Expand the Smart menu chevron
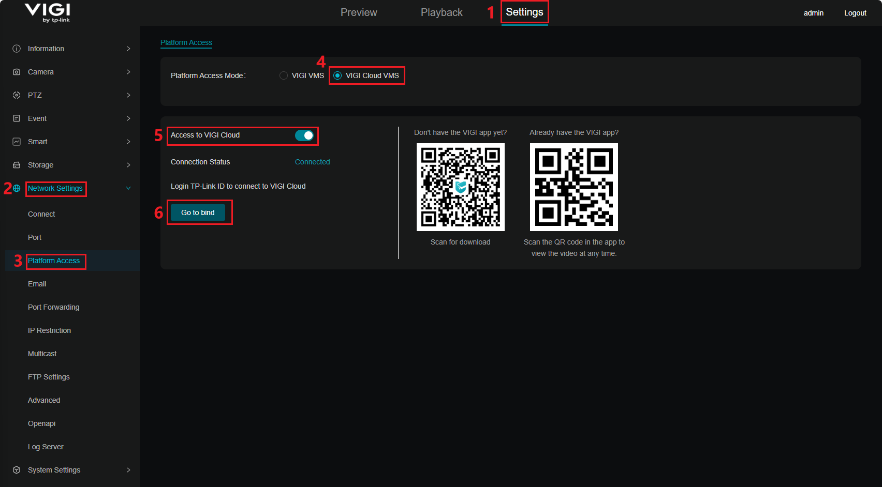Image resolution: width=882 pixels, height=487 pixels. [x=128, y=142]
